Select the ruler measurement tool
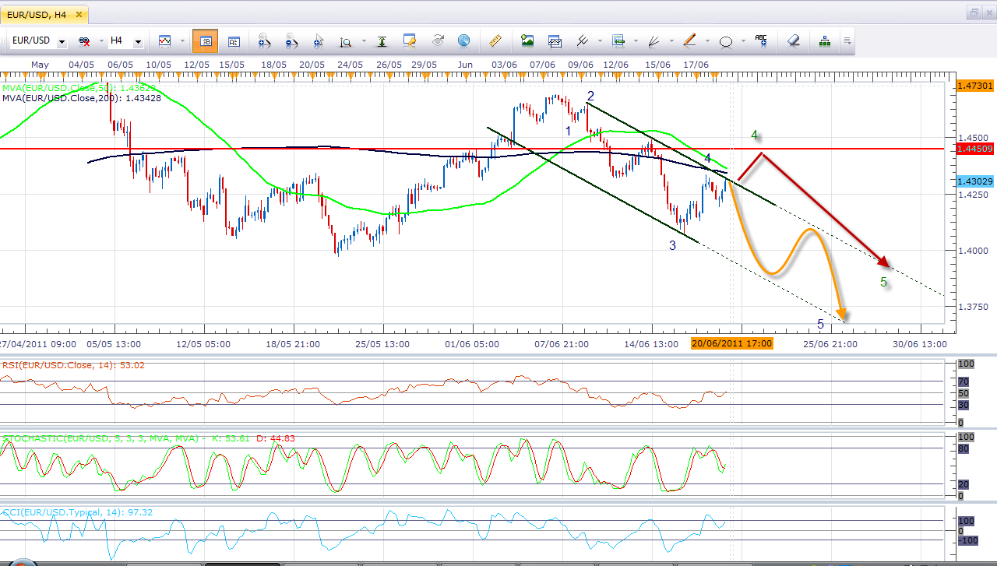 tap(494, 40)
